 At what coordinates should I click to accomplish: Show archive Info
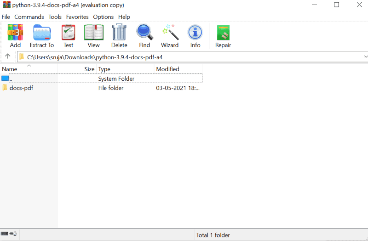click(x=195, y=32)
